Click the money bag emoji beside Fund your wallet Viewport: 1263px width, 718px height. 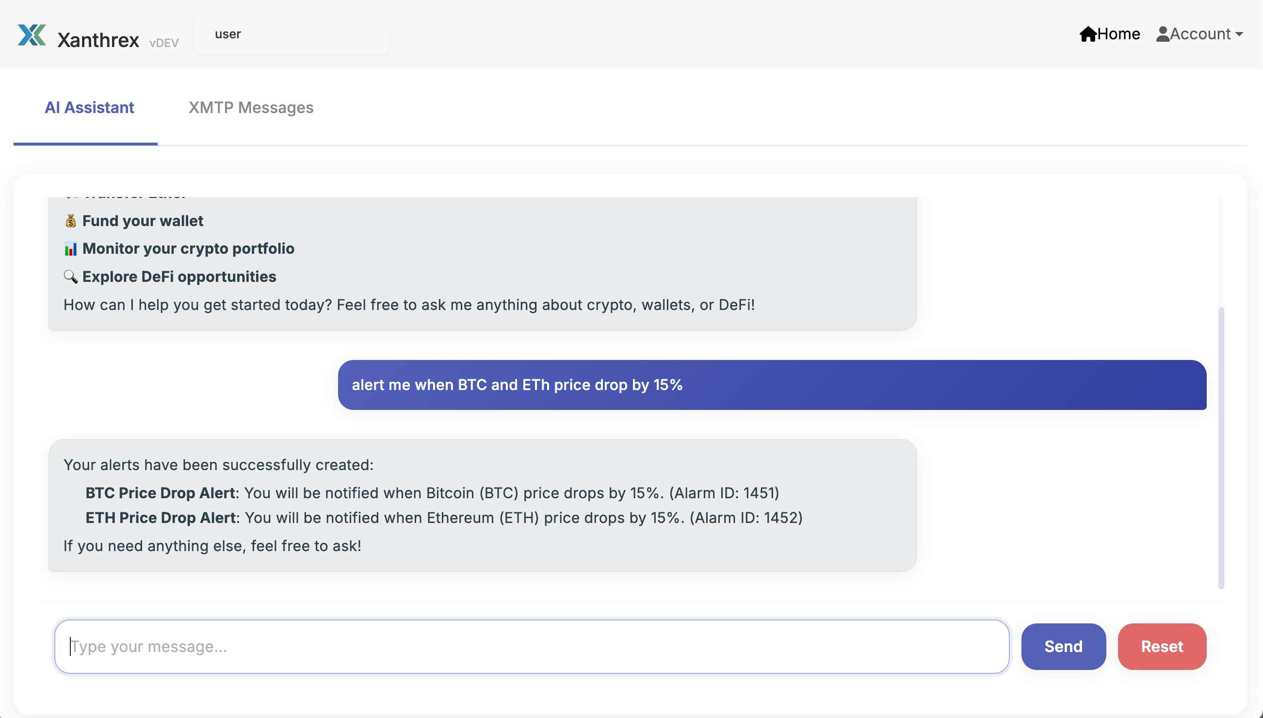(70, 221)
